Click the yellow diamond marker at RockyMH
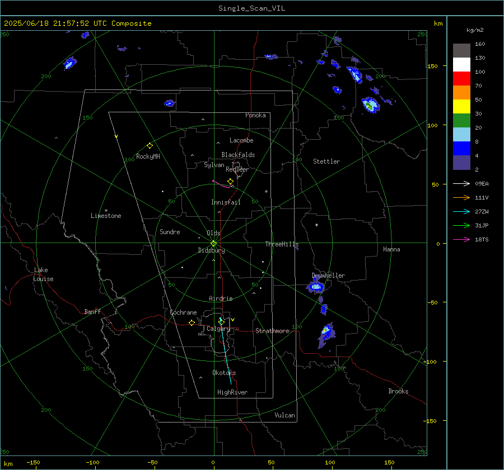Screen dimensions: 504x470 tap(150, 146)
